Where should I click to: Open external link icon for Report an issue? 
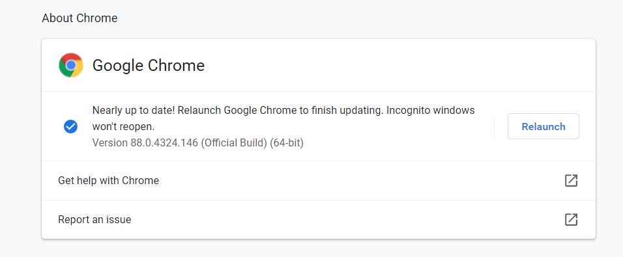(571, 219)
